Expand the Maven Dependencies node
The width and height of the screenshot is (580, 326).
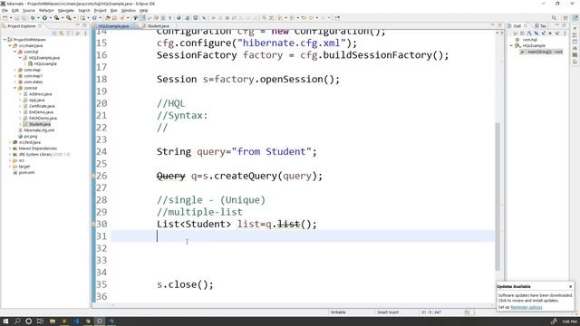[10, 149]
